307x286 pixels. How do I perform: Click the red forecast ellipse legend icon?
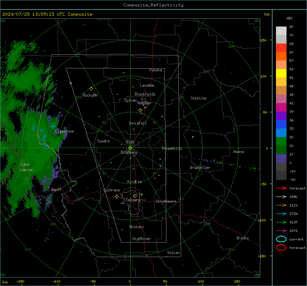281,248
